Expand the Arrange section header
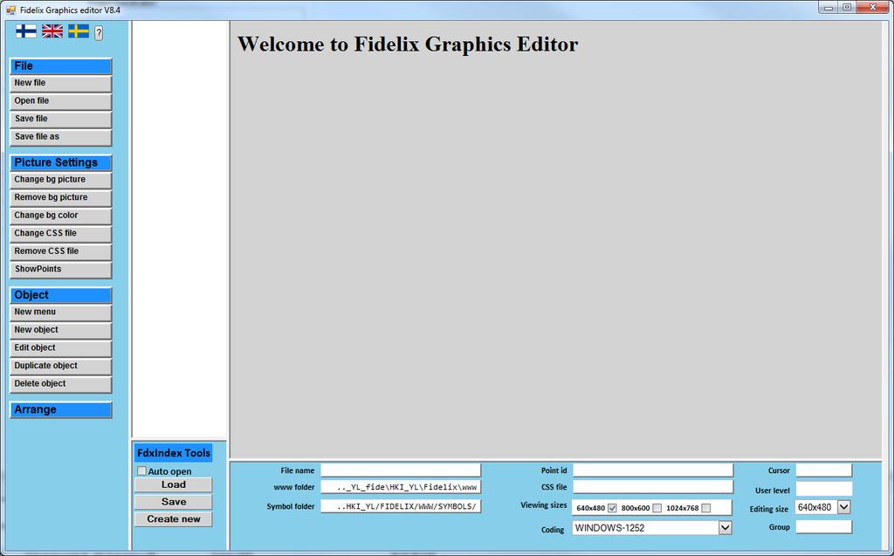 60,409
